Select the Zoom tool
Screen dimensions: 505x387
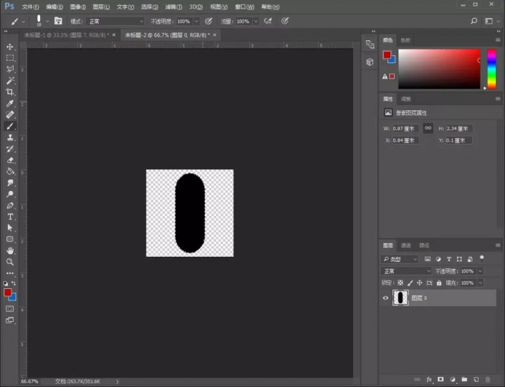coord(10,262)
